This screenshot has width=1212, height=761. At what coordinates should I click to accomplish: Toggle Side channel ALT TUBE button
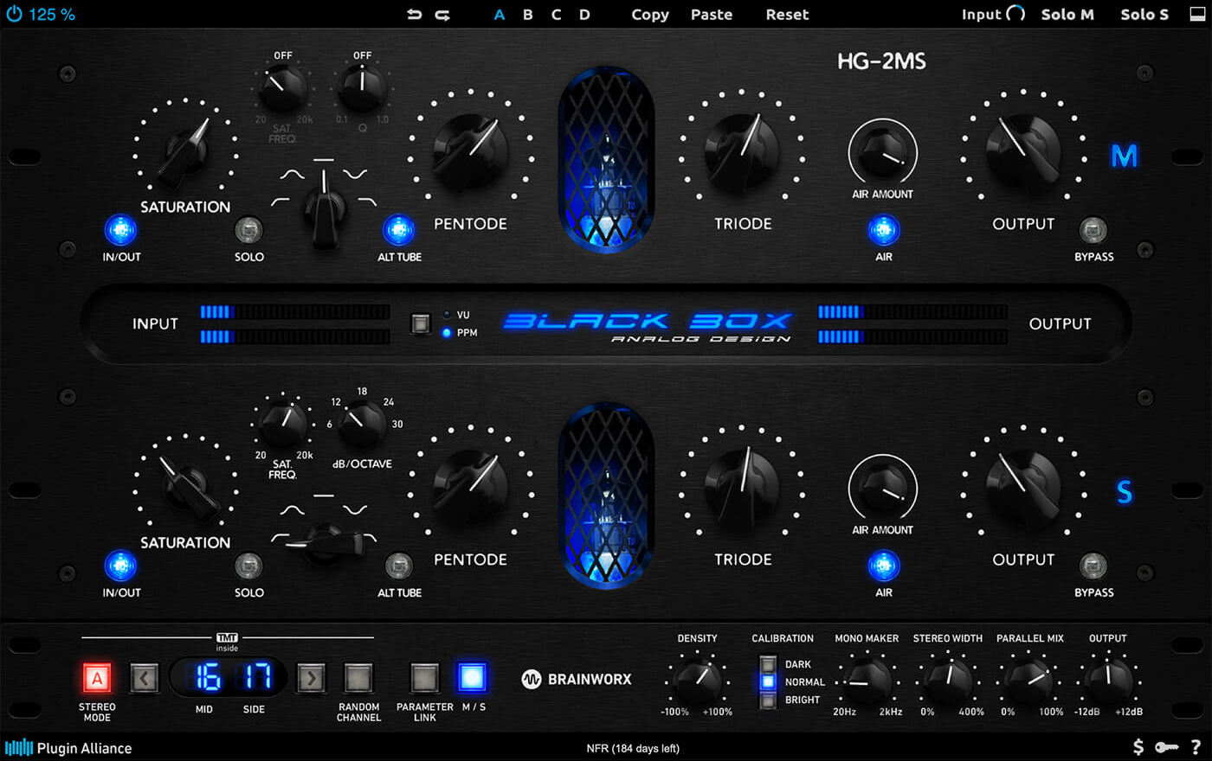click(x=398, y=566)
